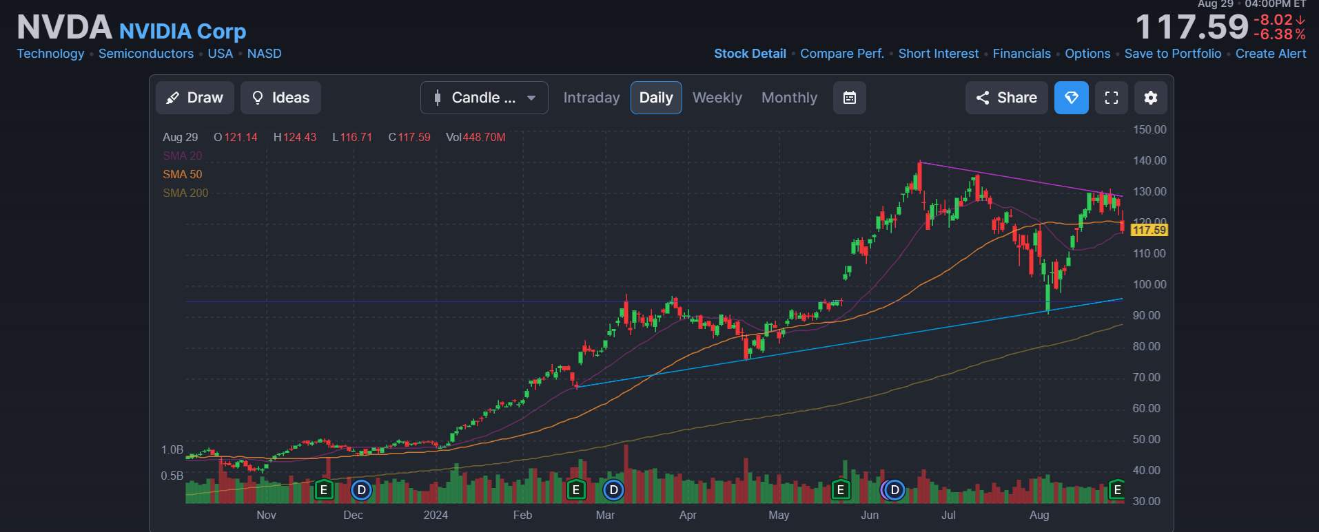Click the Aug 29 date label in chart
Image resolution: width=1319 pixels, height=532 pixels.
180,137
